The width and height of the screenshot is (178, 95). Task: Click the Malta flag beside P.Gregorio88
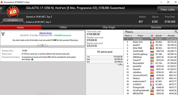click(x=152, y=87)
